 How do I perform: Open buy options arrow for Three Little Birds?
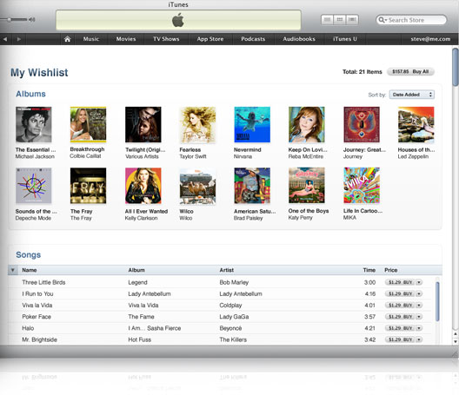pos(419,282)
